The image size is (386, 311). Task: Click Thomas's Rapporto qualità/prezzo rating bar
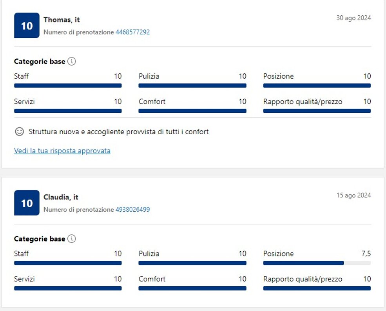click(x=317, y=111)
